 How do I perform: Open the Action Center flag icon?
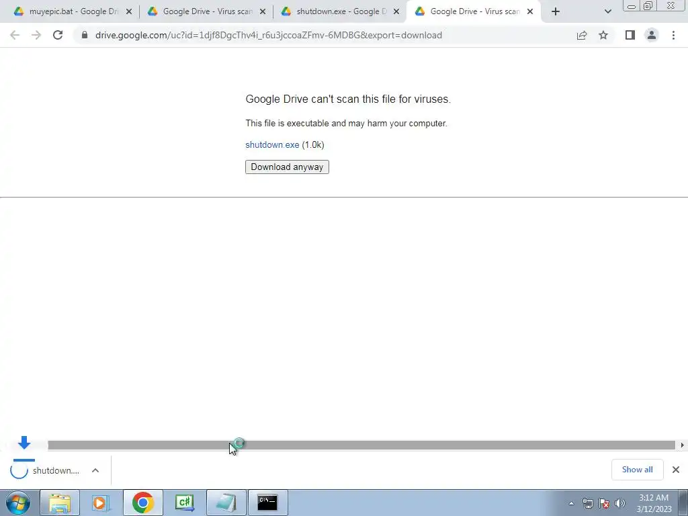pyautogui.click(x=604, y=503)
